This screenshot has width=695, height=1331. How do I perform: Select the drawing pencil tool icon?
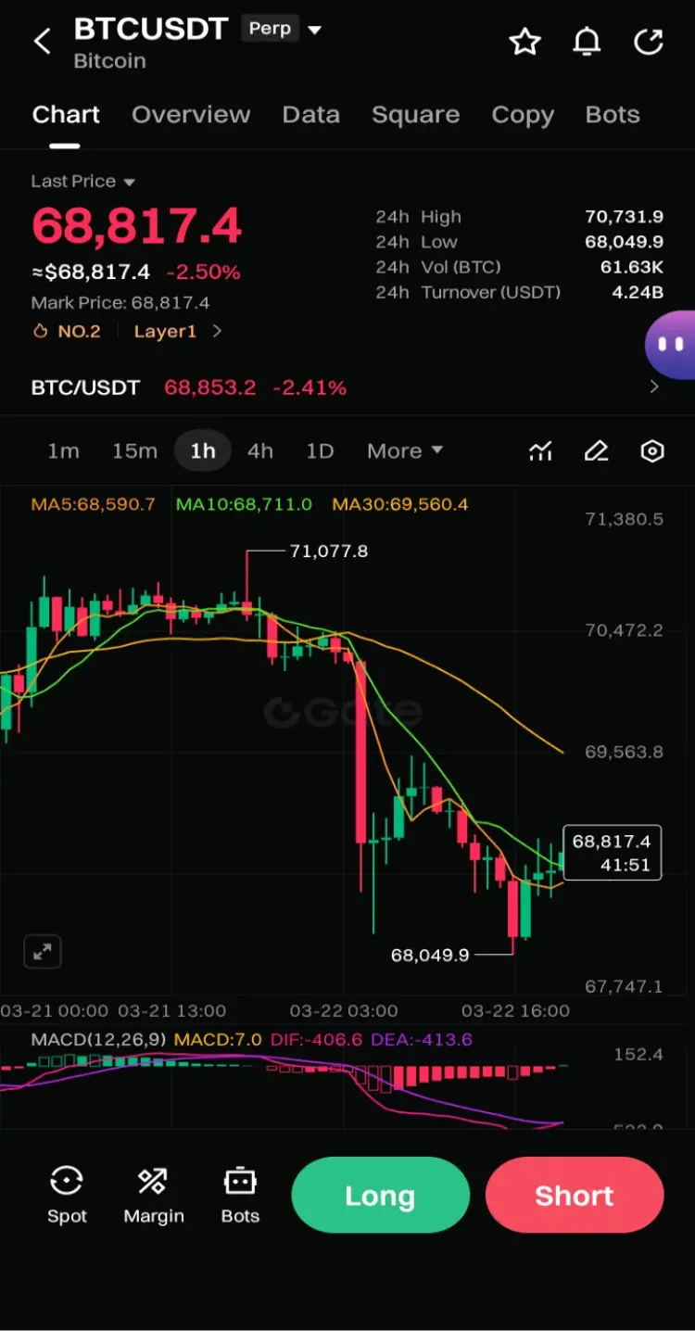pos(596,451)
